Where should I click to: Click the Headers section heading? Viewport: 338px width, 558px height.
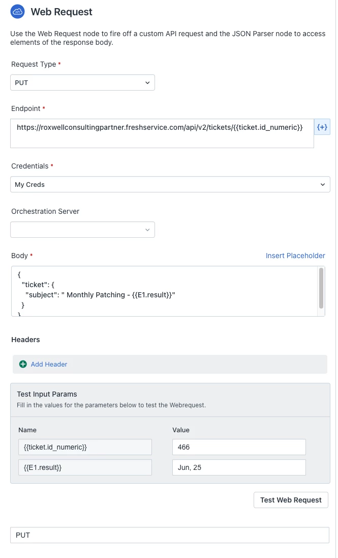point(25,340)
